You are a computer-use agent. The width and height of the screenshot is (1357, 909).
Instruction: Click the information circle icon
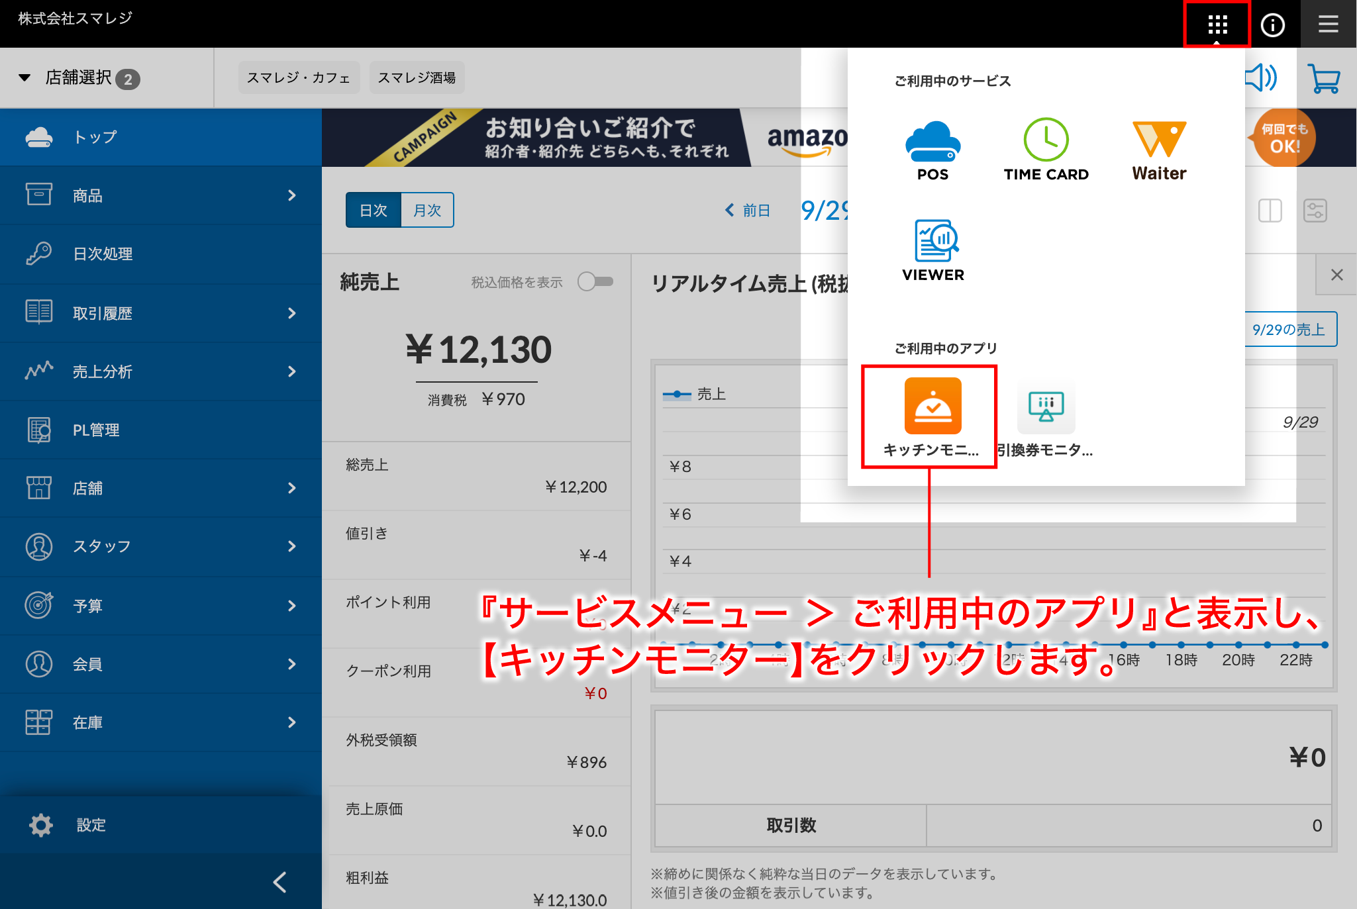click(1272, 24)
